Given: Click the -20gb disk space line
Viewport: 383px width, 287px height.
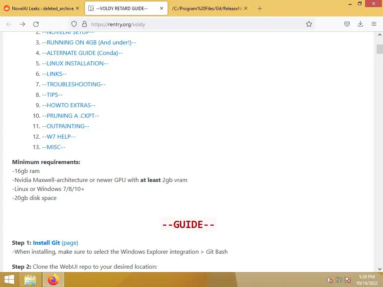Looking at the screenshot, I should (34, 198).
